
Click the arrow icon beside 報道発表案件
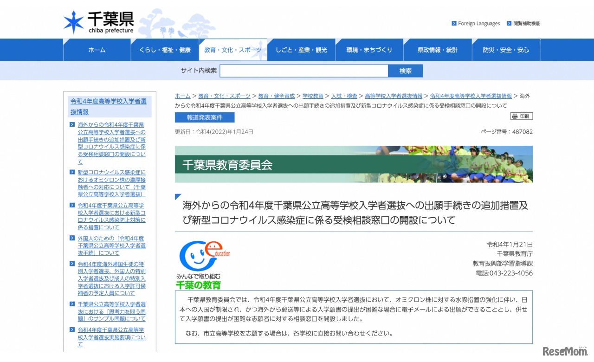point(182,117)
